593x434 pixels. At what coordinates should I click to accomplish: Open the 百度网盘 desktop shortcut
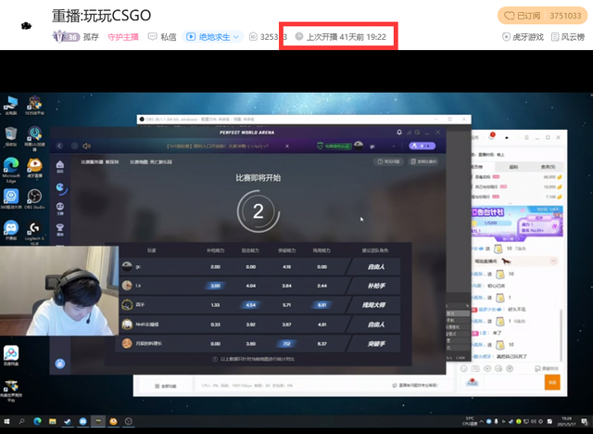point(11,356)
